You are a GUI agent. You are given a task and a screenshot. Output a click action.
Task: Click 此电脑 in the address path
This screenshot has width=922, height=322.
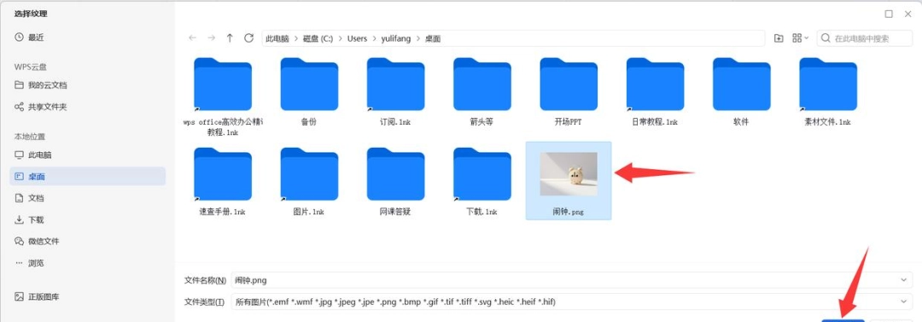coord(277,38)
